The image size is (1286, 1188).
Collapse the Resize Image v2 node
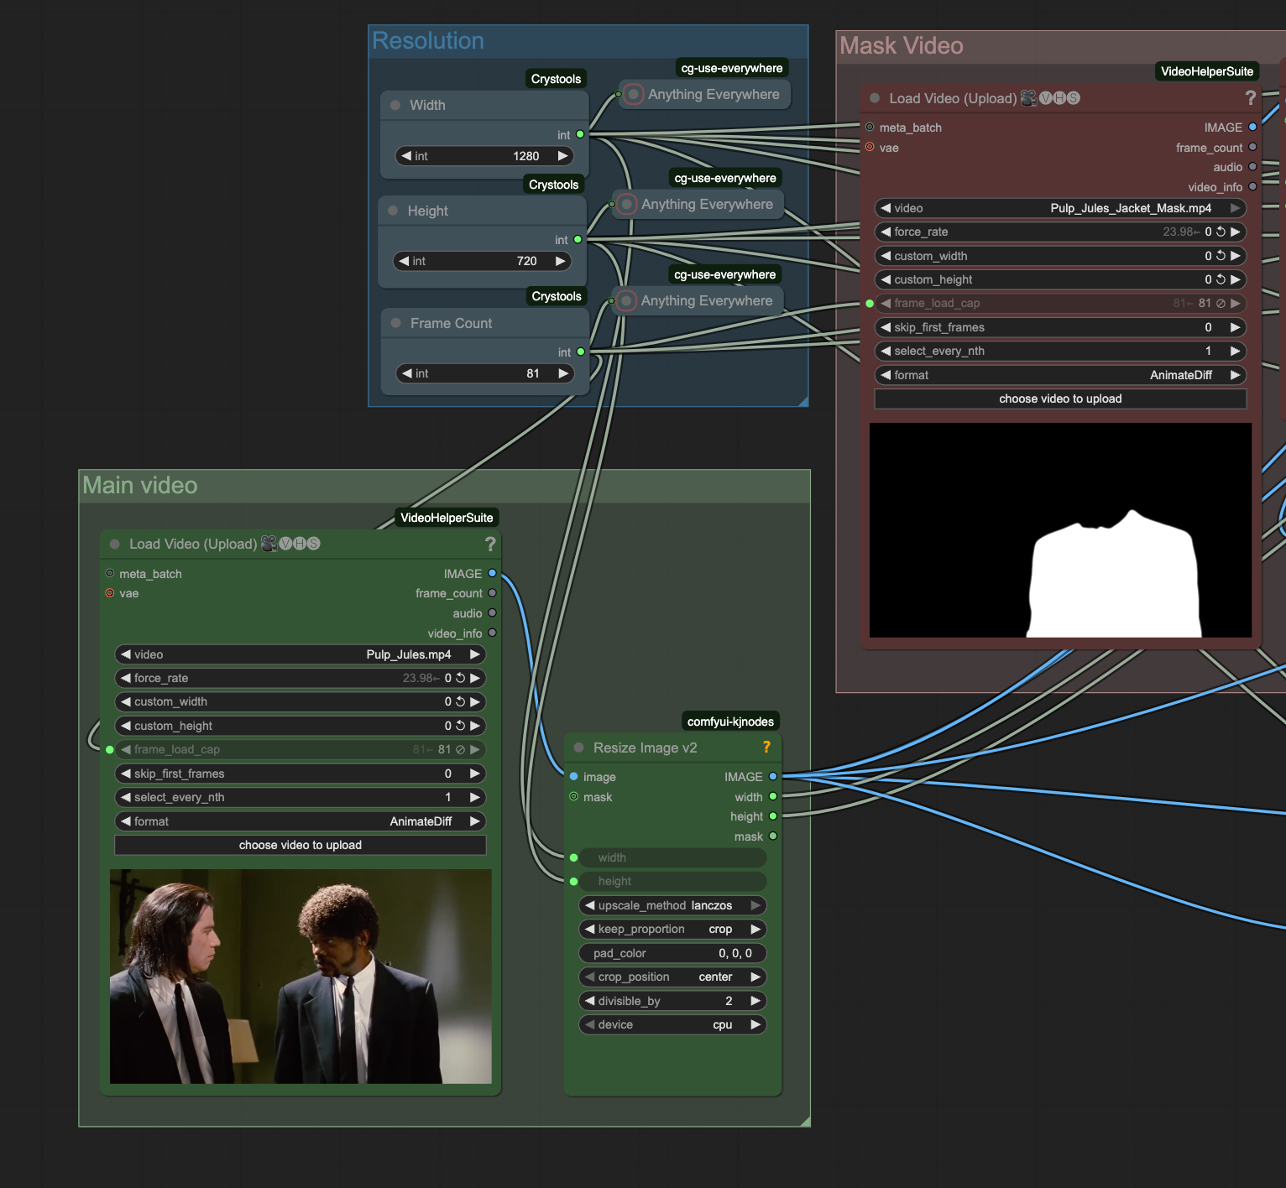coord(578,748)
